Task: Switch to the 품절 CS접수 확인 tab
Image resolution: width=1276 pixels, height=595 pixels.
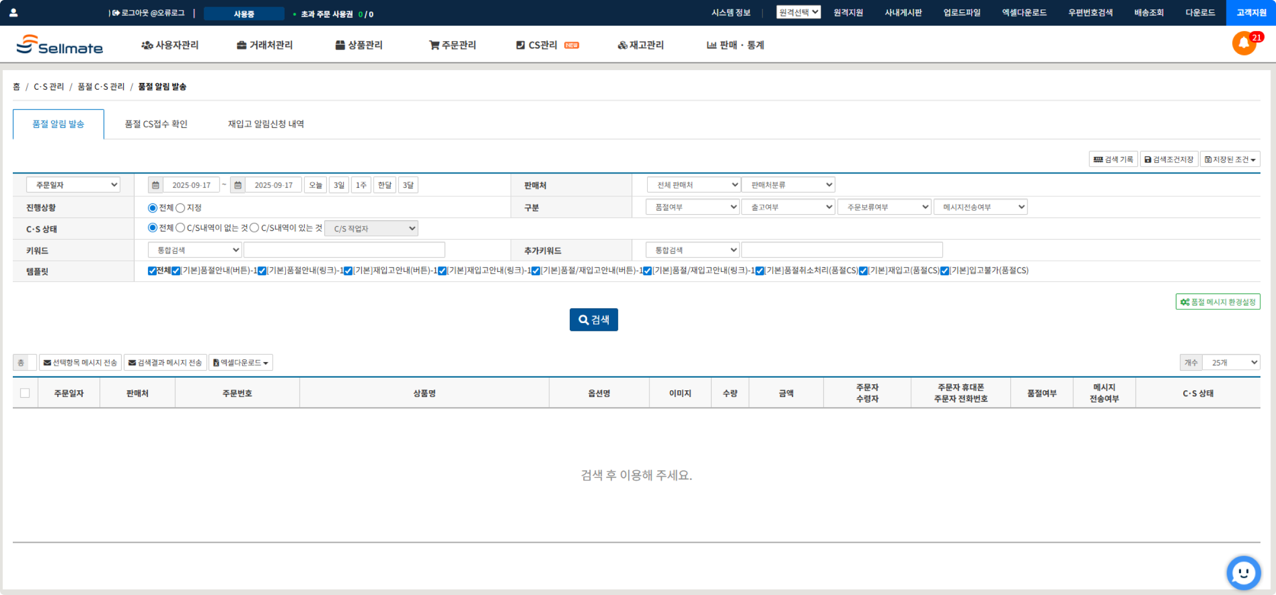Action: coord(156,123)
